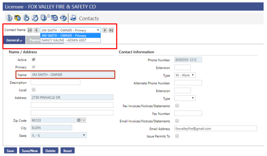Jump to last contact record
This screenshot has height=156, width=267.
[x=111, y=30]
